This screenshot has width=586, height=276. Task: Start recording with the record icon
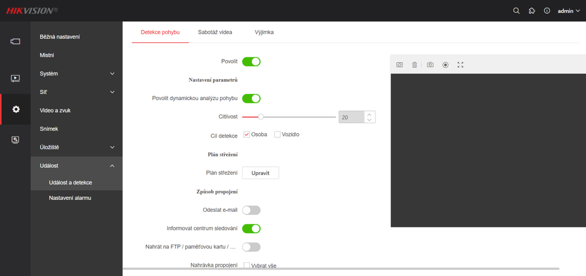click(445, 65)
